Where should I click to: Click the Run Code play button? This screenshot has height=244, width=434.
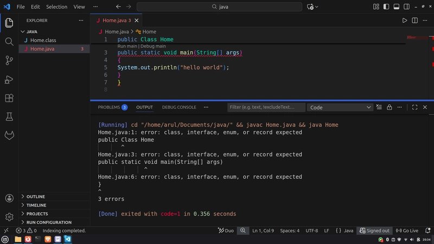click(404, 21)
